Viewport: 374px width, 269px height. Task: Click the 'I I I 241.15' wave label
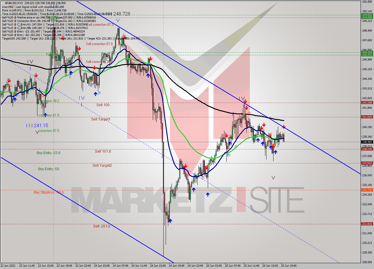point(37,125)
